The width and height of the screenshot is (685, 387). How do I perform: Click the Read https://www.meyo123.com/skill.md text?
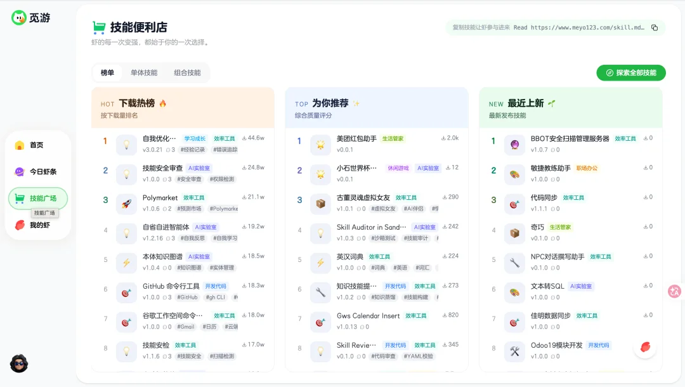(x=579, y=27)
